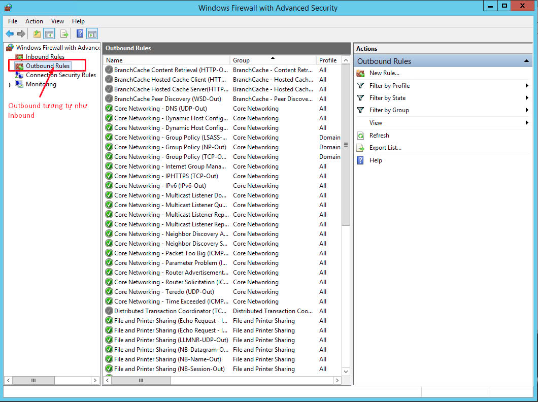538x402 pixels.
Task: Expand the Monitoring tree node
Action: 10,85
